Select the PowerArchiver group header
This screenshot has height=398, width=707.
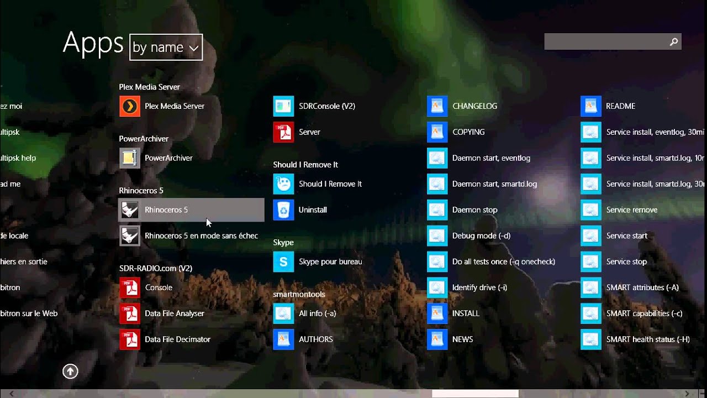pos(144,139)
